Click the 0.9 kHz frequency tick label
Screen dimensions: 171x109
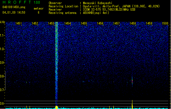pyautogui.click(x=2, y=63)
